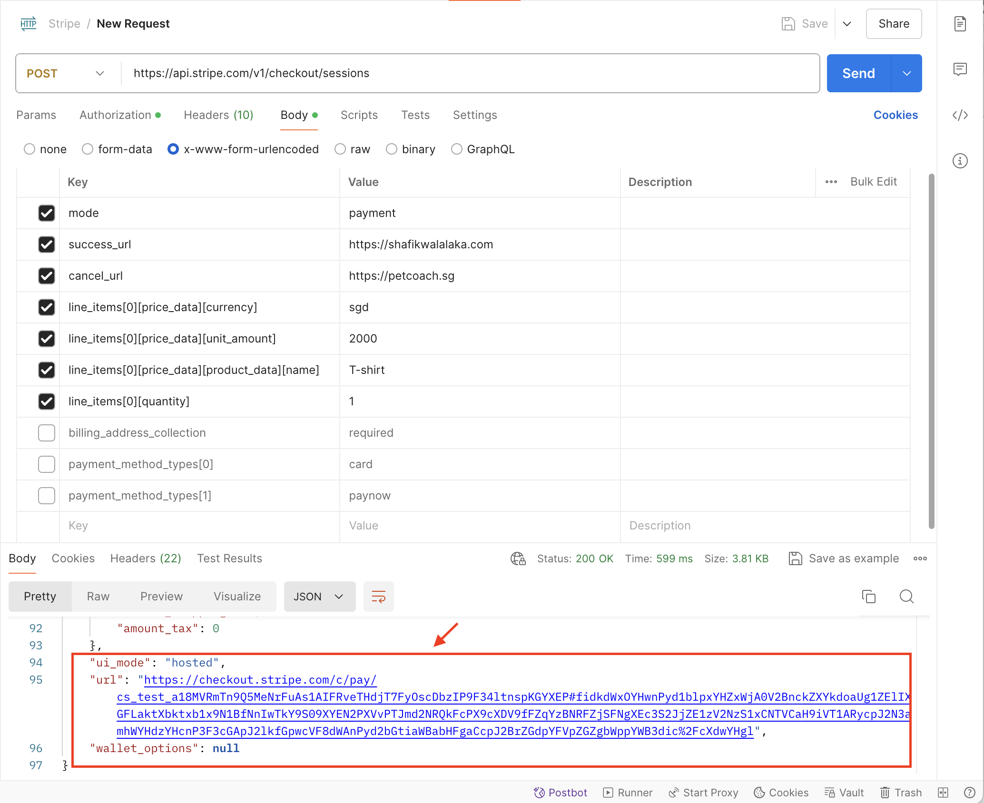
Task: Open the Cookies link beside tabs
Action: coord(895,115)
